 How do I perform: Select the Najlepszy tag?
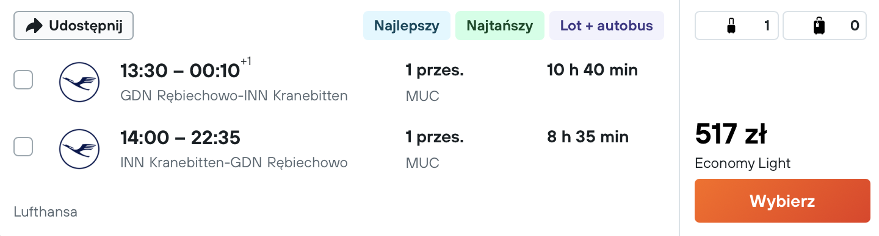(x=407, y=26)
